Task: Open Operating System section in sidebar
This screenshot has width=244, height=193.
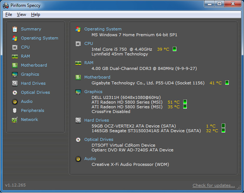Action: (x=39, y=38)
